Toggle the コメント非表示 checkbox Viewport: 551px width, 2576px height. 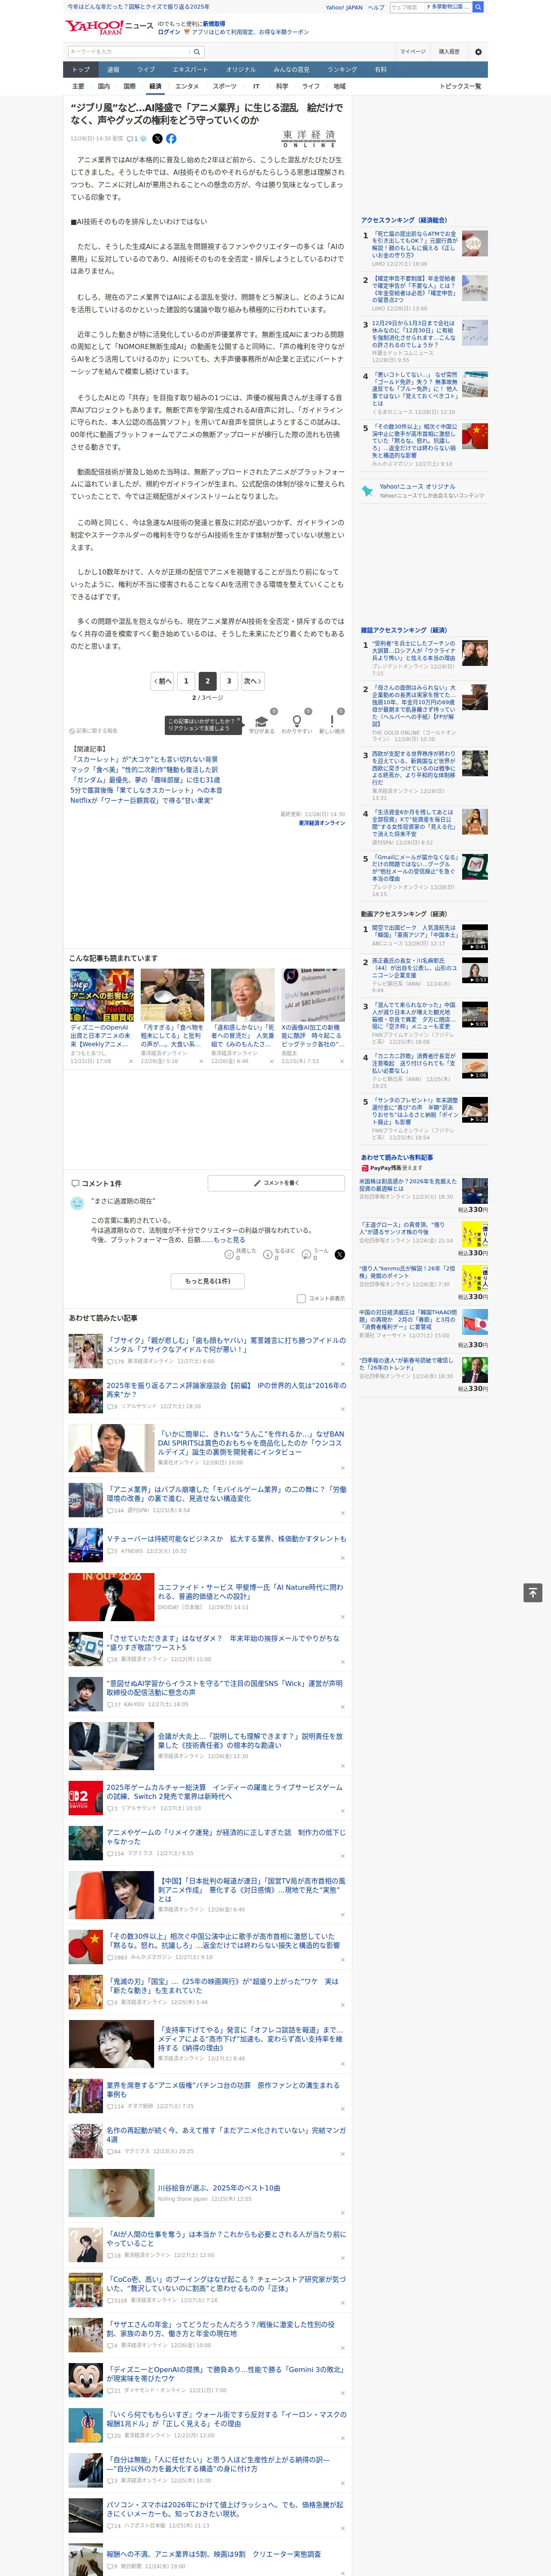tap(301, 1299)
